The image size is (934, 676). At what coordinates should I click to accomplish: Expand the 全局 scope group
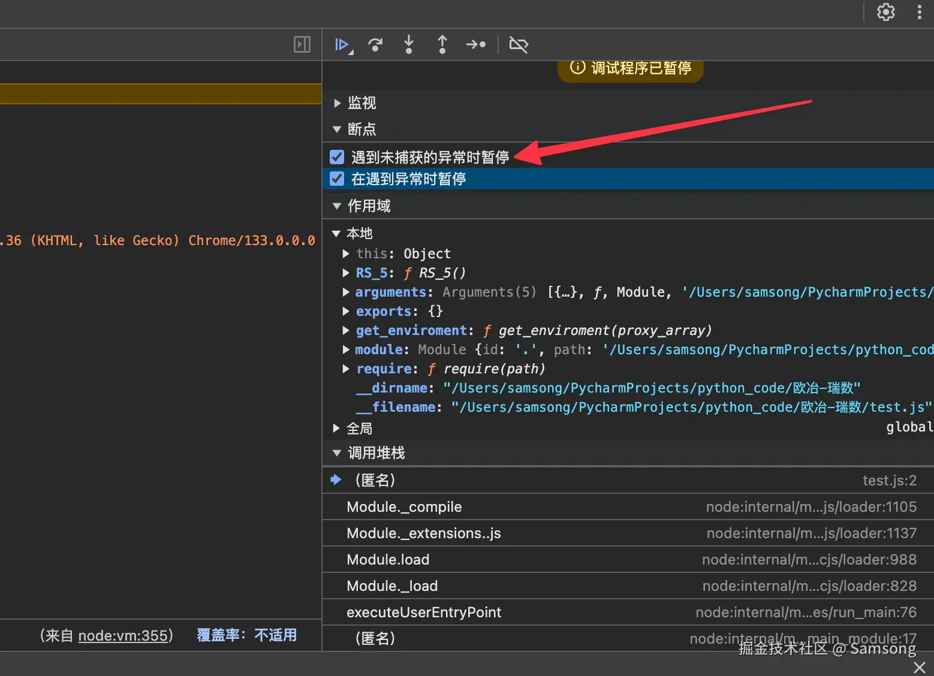click(x=336, y=428)
